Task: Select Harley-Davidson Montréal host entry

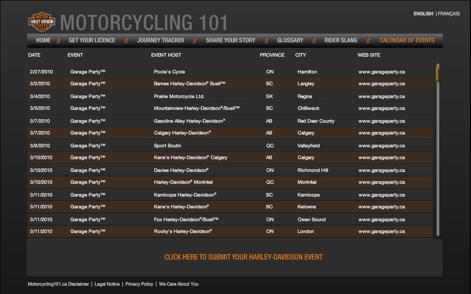Action: tap(183, 182)
